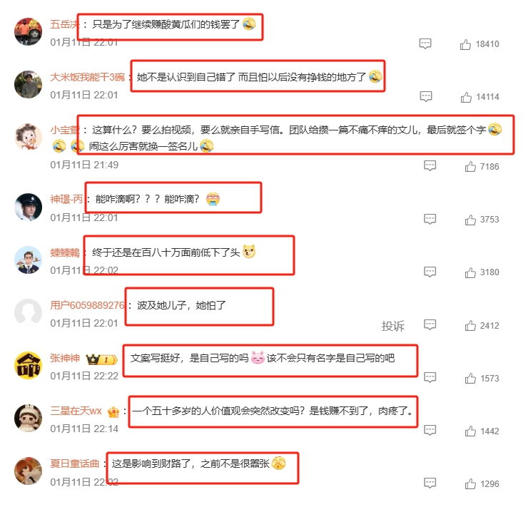Open 大米饭我能干3碗's profile via username
523x507 pixels.
(87, 77)
